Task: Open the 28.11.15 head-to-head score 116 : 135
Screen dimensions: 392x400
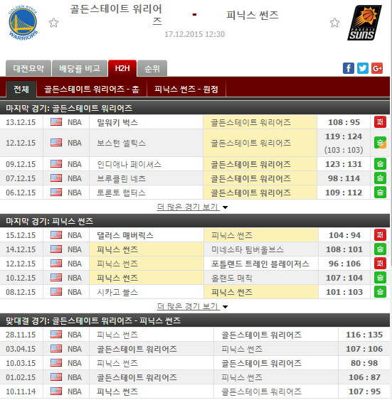Action: [x=364, y=335]
